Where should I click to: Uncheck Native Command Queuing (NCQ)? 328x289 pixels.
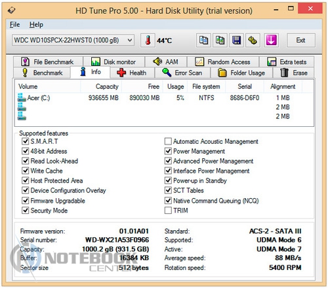168,200
